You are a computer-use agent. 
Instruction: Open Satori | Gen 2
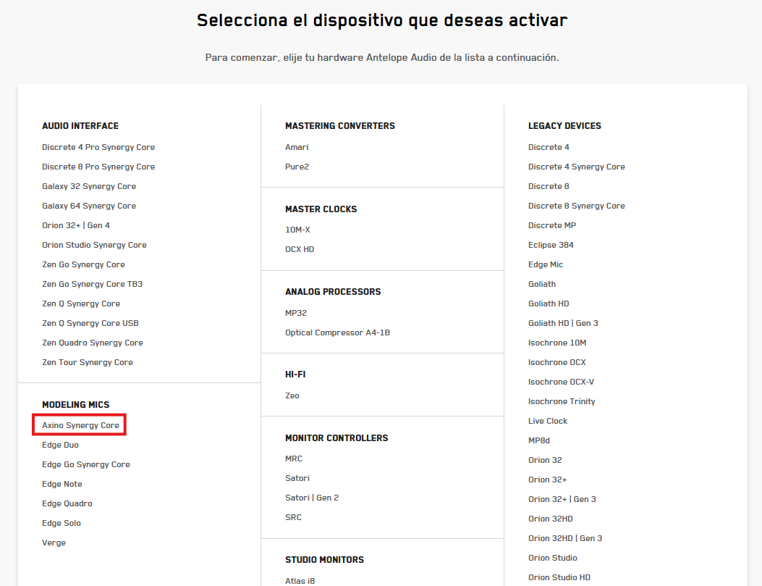point(312,498)
